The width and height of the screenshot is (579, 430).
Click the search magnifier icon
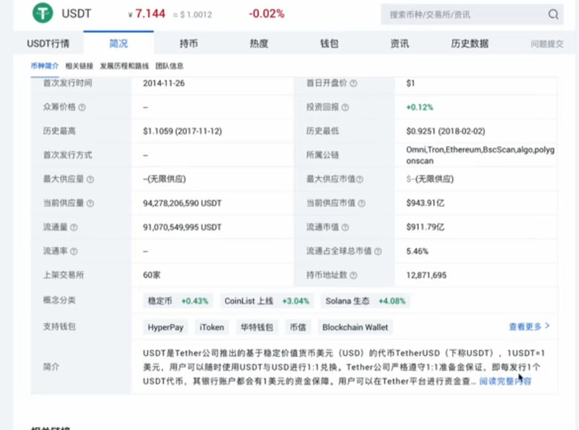553,15
